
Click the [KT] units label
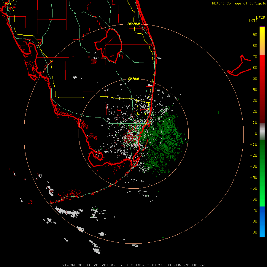pos(253,20)
